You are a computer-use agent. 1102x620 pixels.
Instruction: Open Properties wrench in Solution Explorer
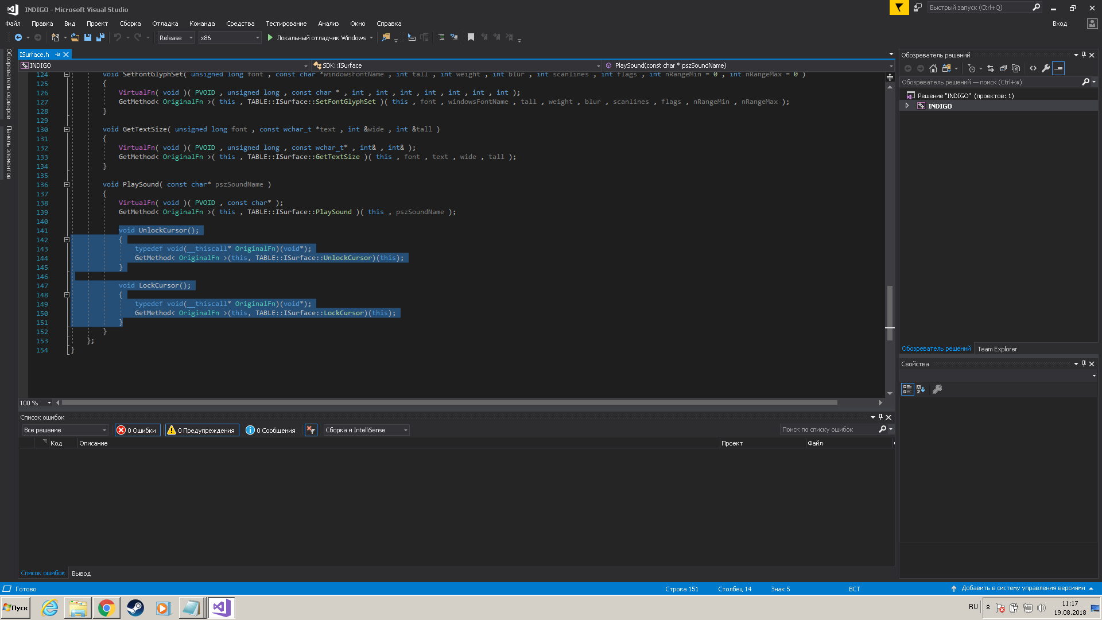[1046, 68]
